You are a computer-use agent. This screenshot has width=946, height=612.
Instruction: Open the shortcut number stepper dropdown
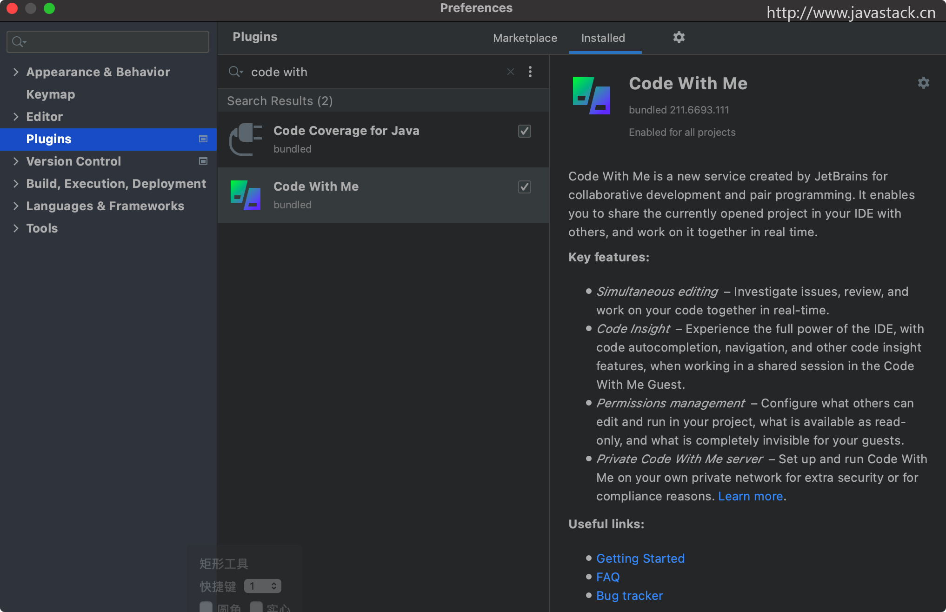tap(263, 586)
